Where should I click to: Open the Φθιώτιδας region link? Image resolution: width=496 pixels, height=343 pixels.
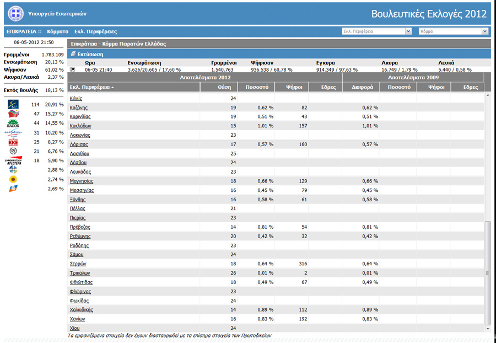[x=81, y=282]
